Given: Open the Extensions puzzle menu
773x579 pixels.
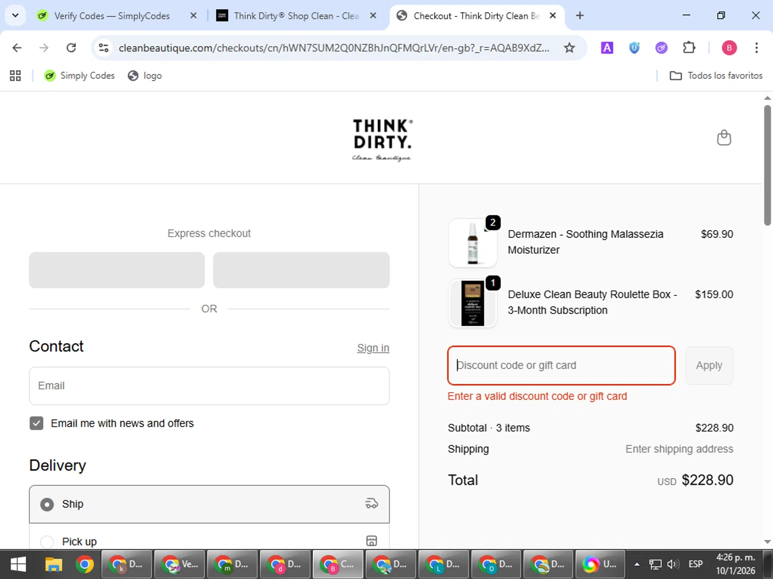Looking at the screenshot, I should pyautogui.click(x=689, y=48).
